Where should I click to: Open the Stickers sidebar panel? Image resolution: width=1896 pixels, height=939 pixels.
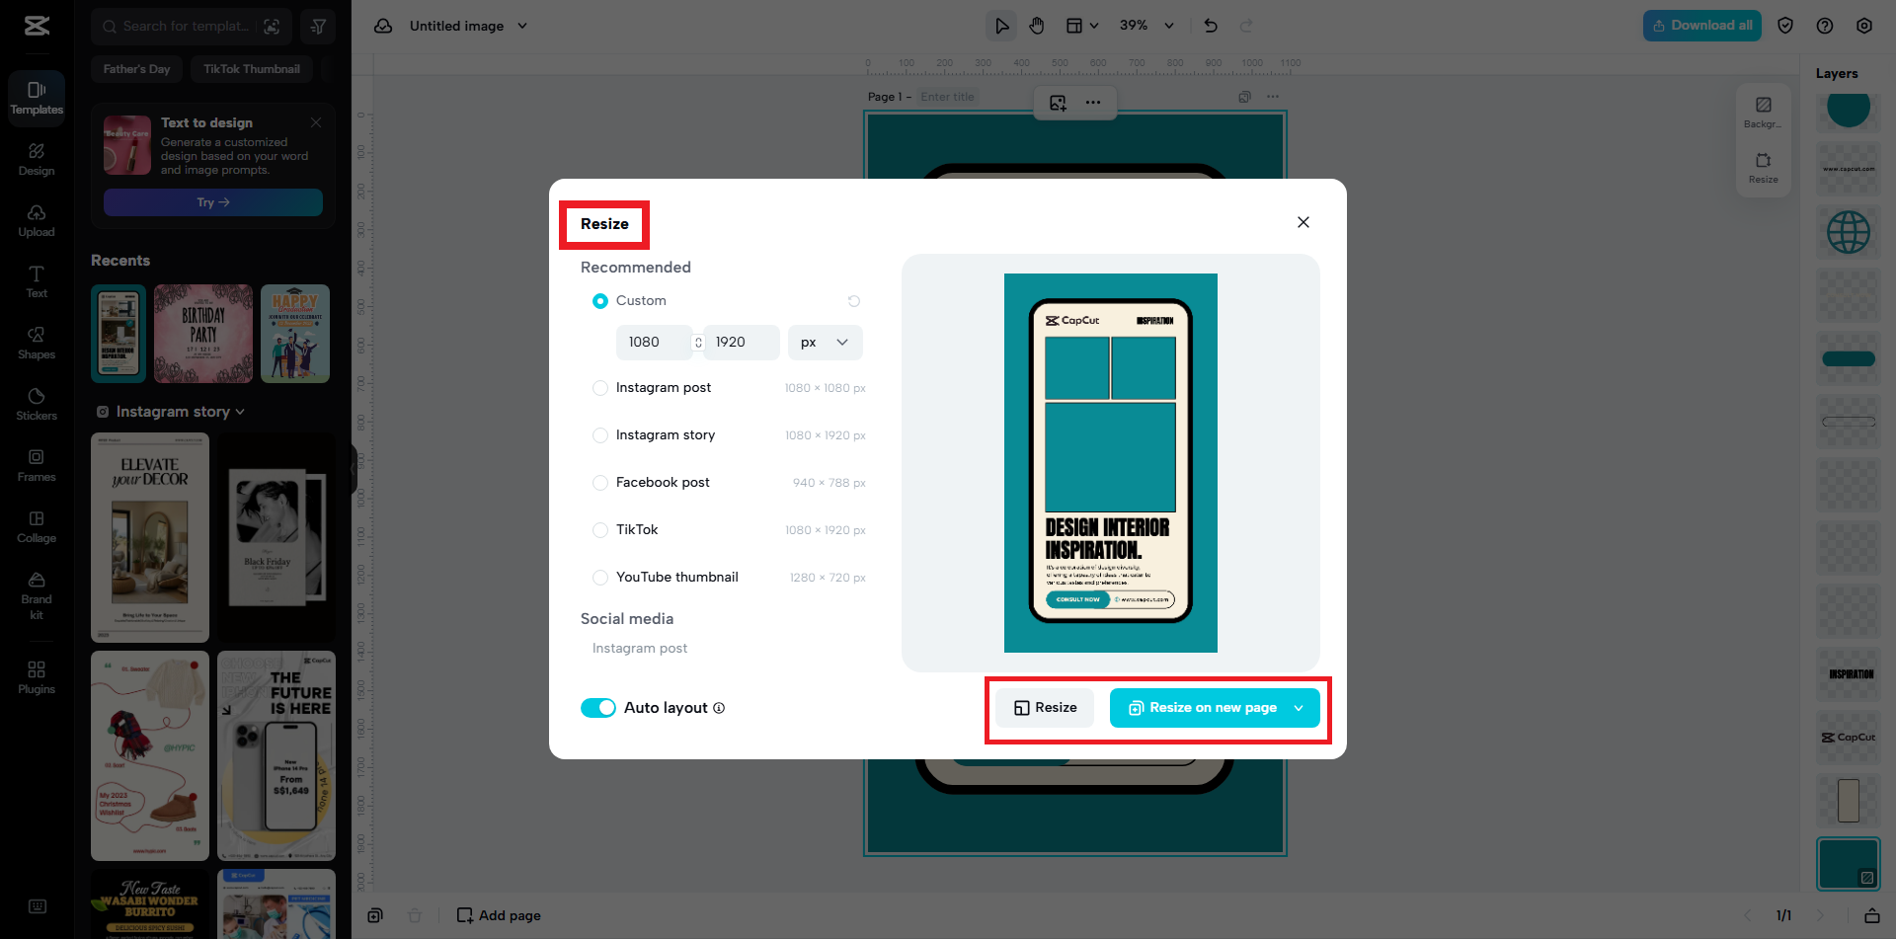pyautogui.click(x=37, y=404)
